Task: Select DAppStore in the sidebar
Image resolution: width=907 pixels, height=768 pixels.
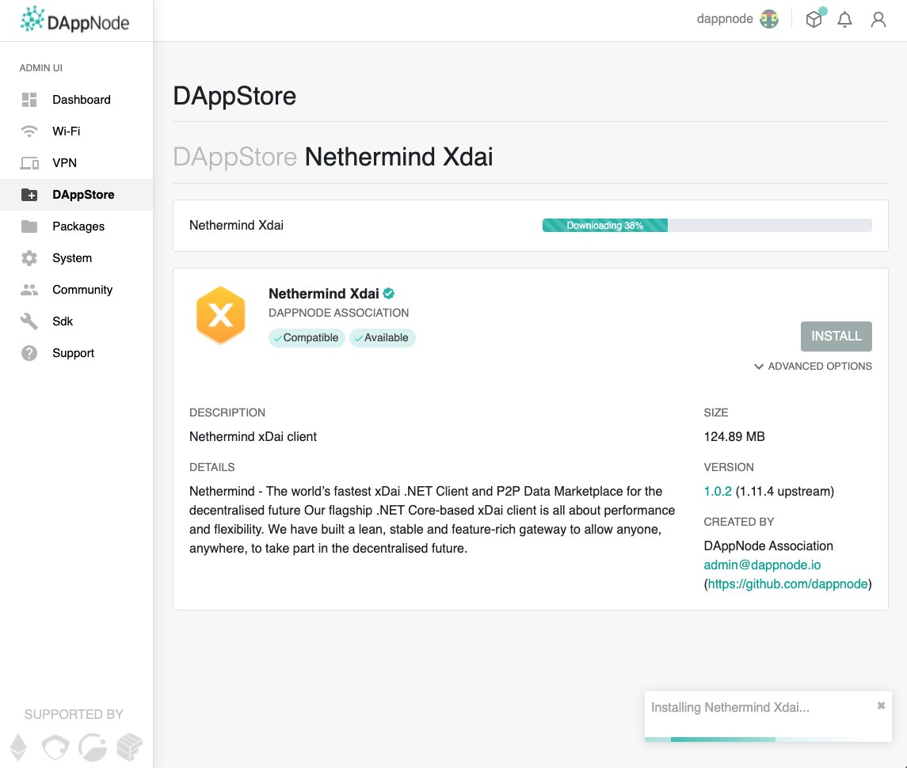Action: (x=76, y=195)
